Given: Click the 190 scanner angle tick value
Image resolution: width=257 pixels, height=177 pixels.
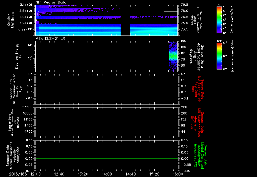Looking at the screenshot, I should click(x=184, y=41).
